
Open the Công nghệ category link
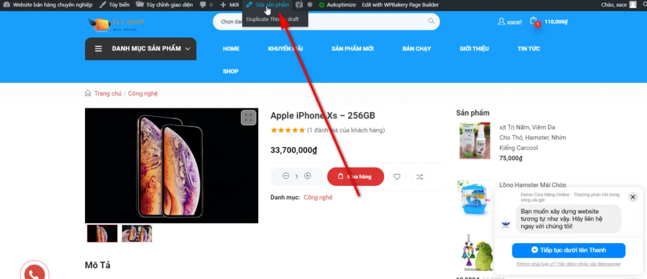point(318,197)
